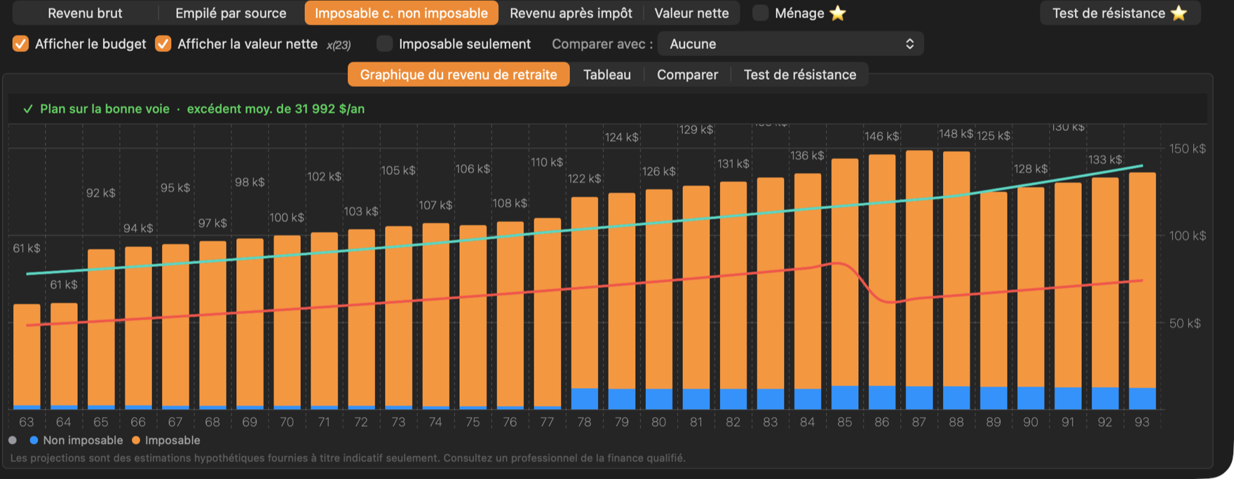The width and height of the screenshot is (1234, 479).
Task: Click the "110 k$" bar label
Action: [x=547, y=162]
